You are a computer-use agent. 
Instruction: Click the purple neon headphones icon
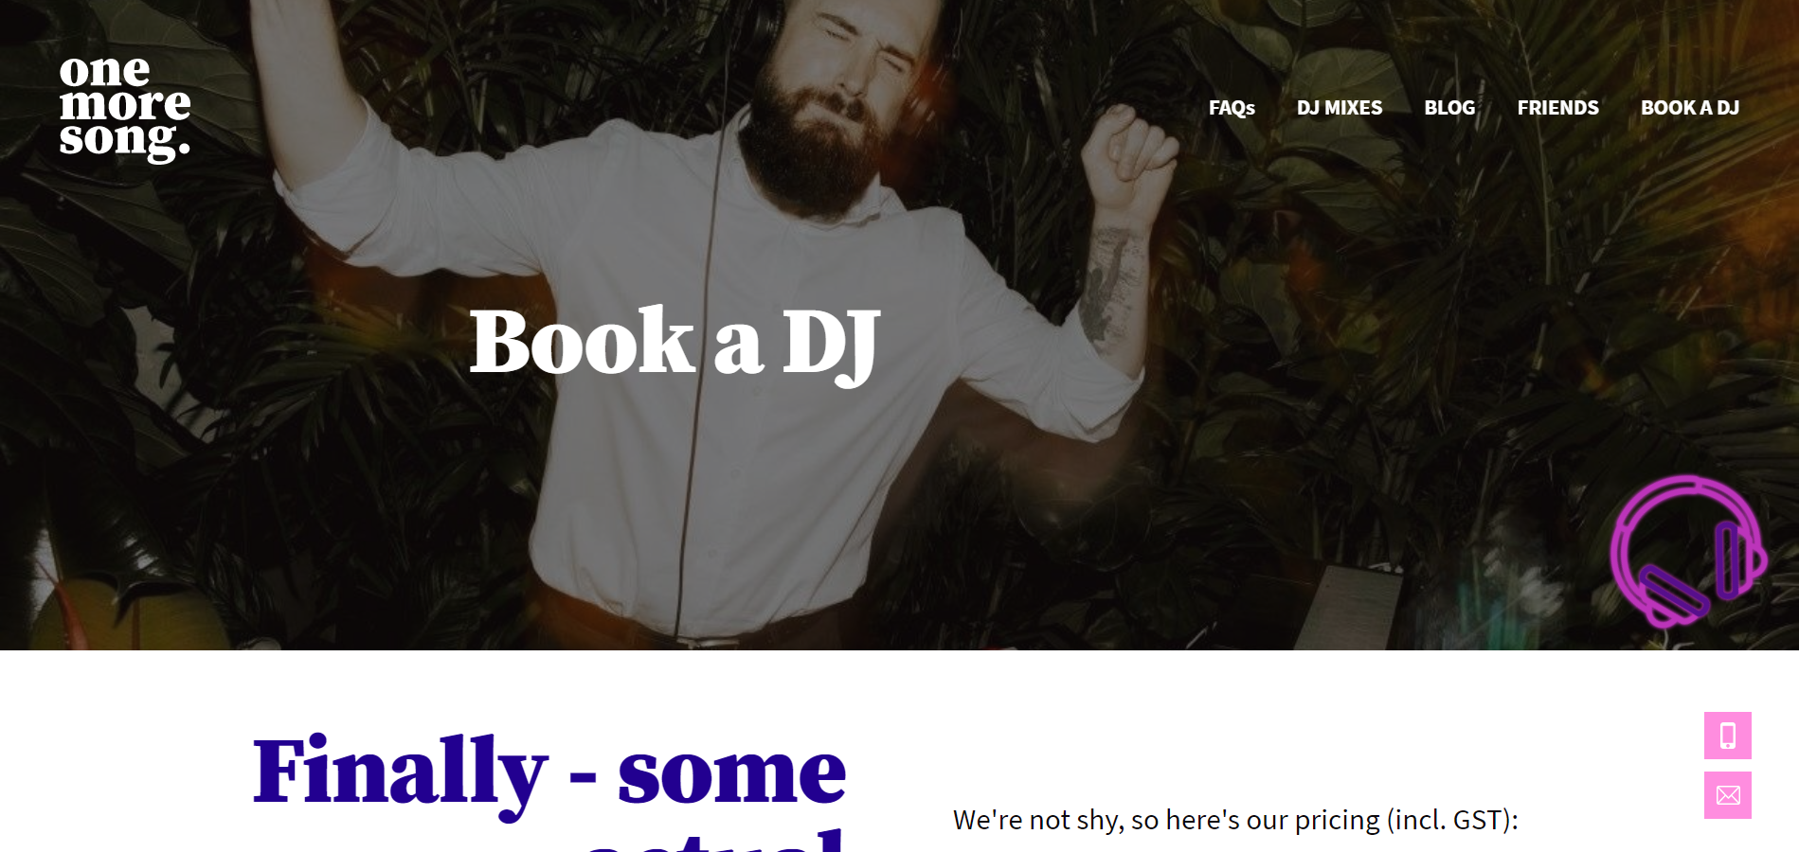(1687, 551)
